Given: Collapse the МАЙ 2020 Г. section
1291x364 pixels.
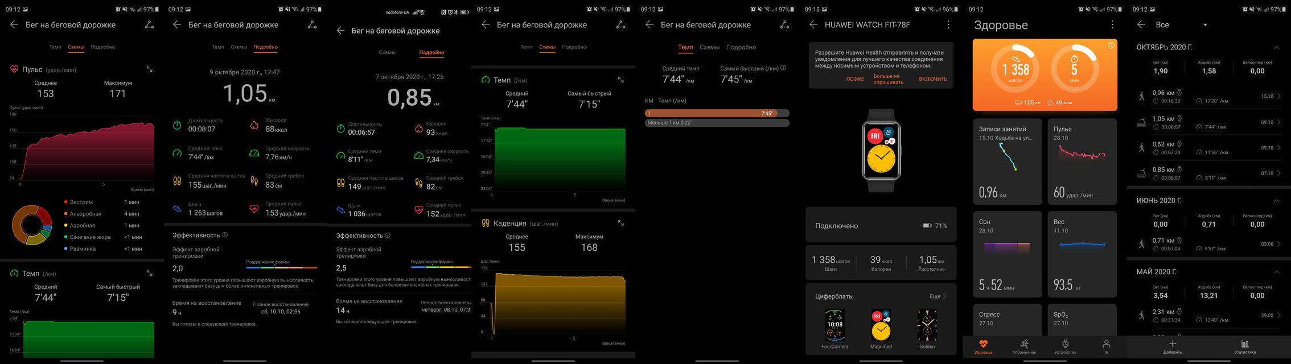Looking at the screenshot, I should click(1276, 272).
